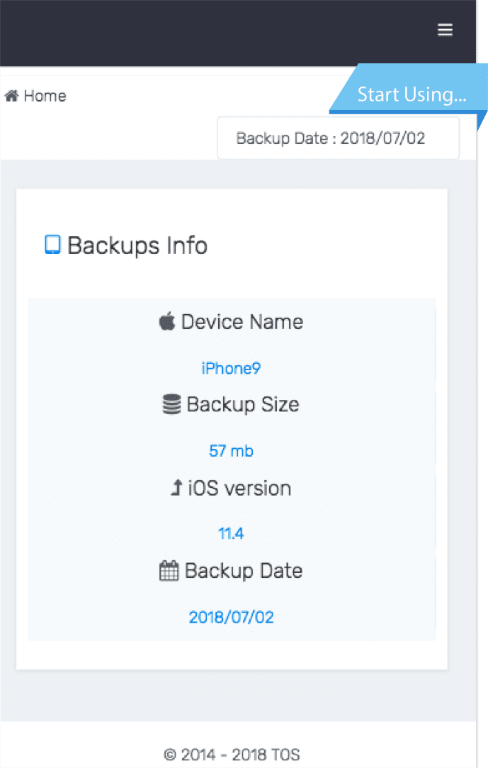This screenshot has height=768, width=488.
Task: Click the iOS version label
Action: pos(239,489)
